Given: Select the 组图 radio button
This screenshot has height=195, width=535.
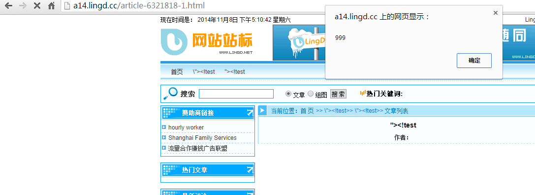Looking at the screenshot, I should [x=311, y=94].
